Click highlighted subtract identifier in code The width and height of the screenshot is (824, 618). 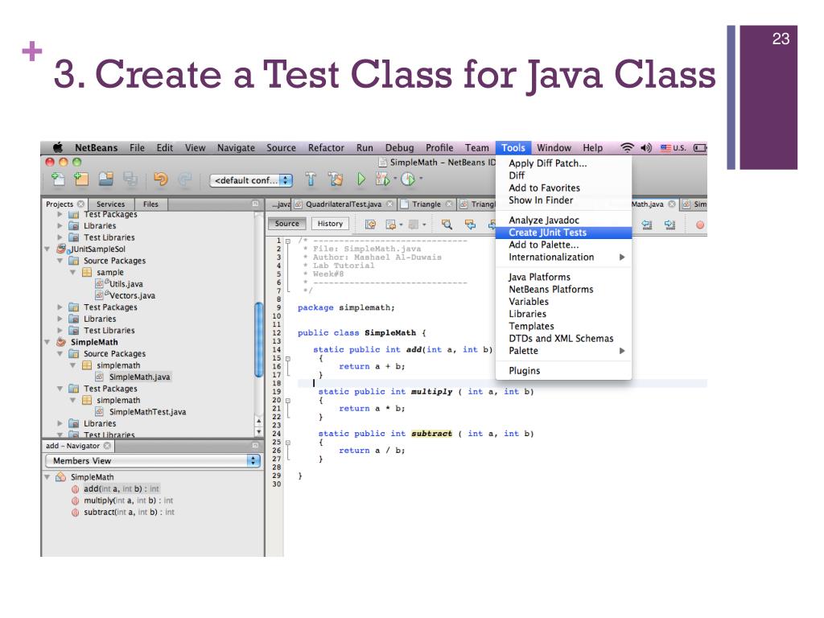[431, 434]
